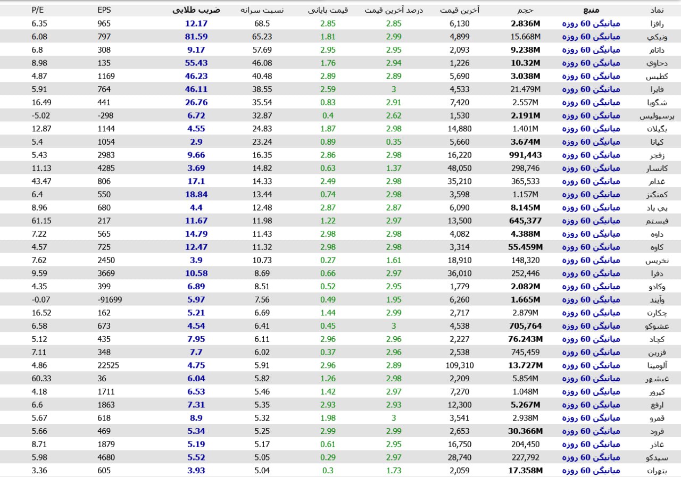Click ضریب طلایی value 81.59
Image resolution: width=681 pixels, height=477 pixels.
click(196, 37)
